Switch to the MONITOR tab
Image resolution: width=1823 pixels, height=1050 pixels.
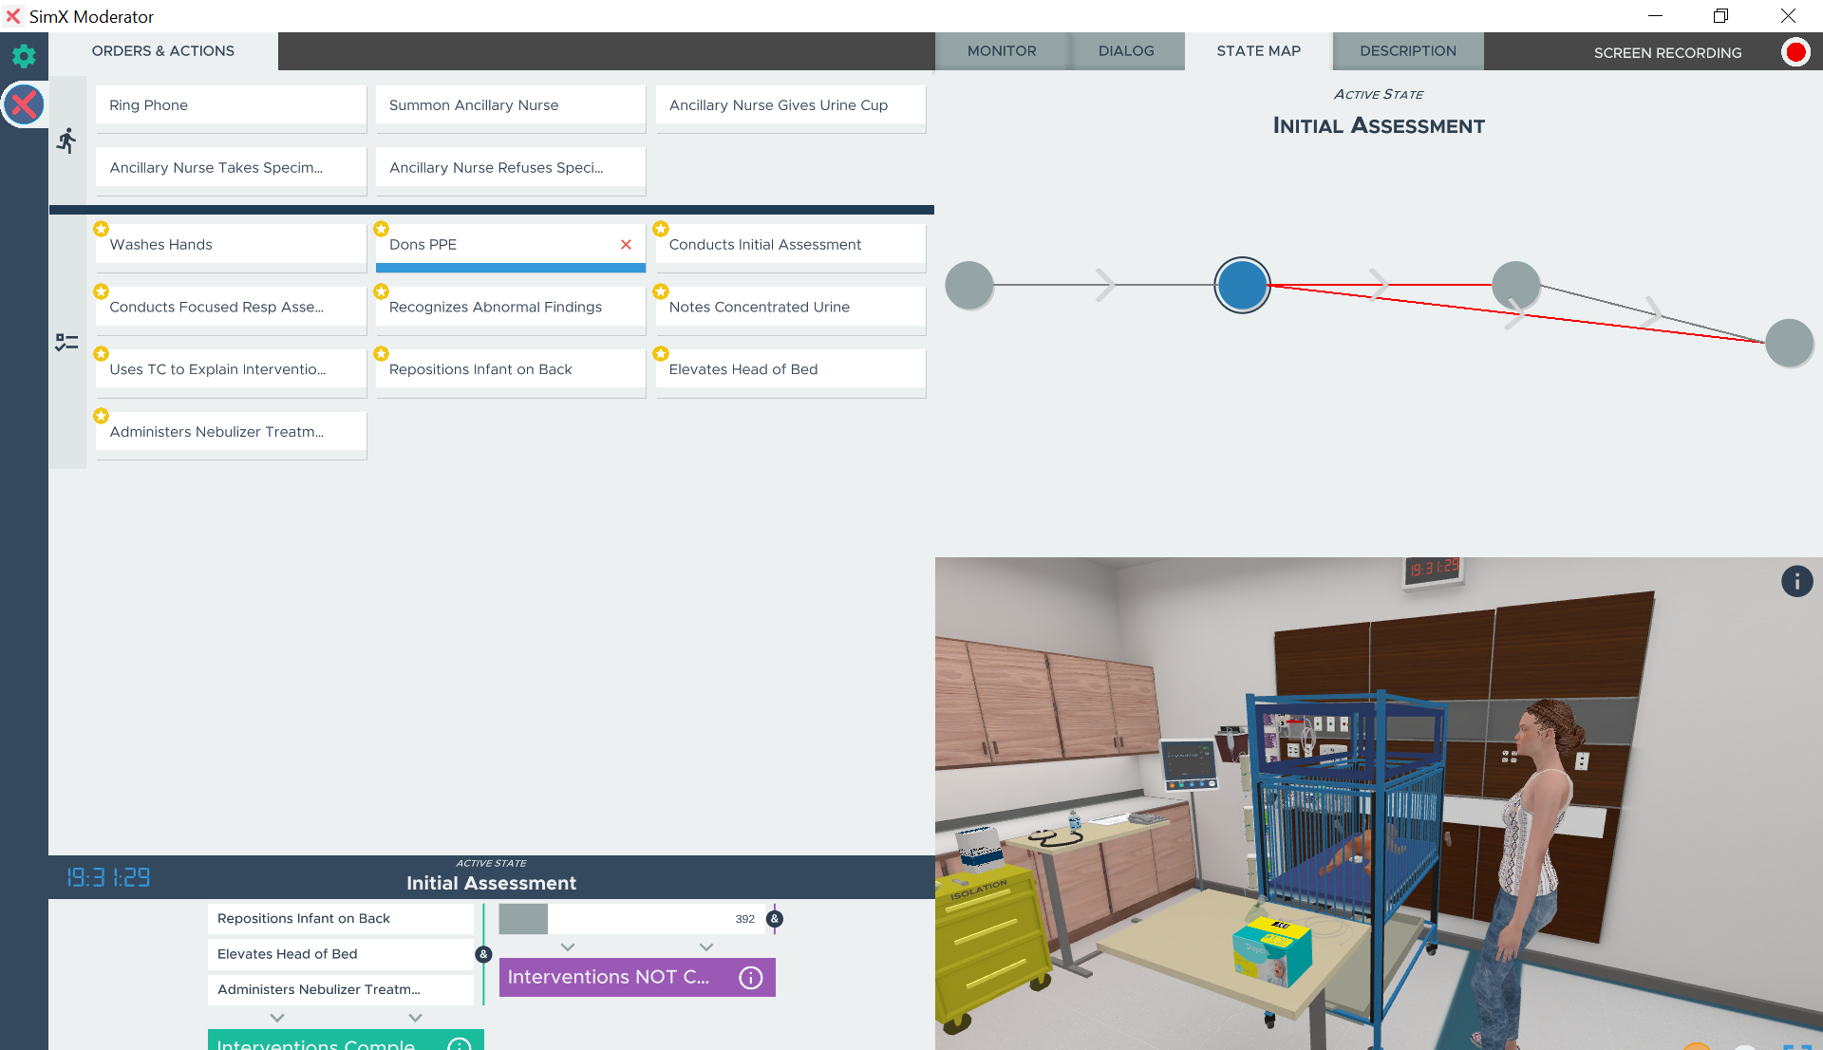tap(1002, 51)
